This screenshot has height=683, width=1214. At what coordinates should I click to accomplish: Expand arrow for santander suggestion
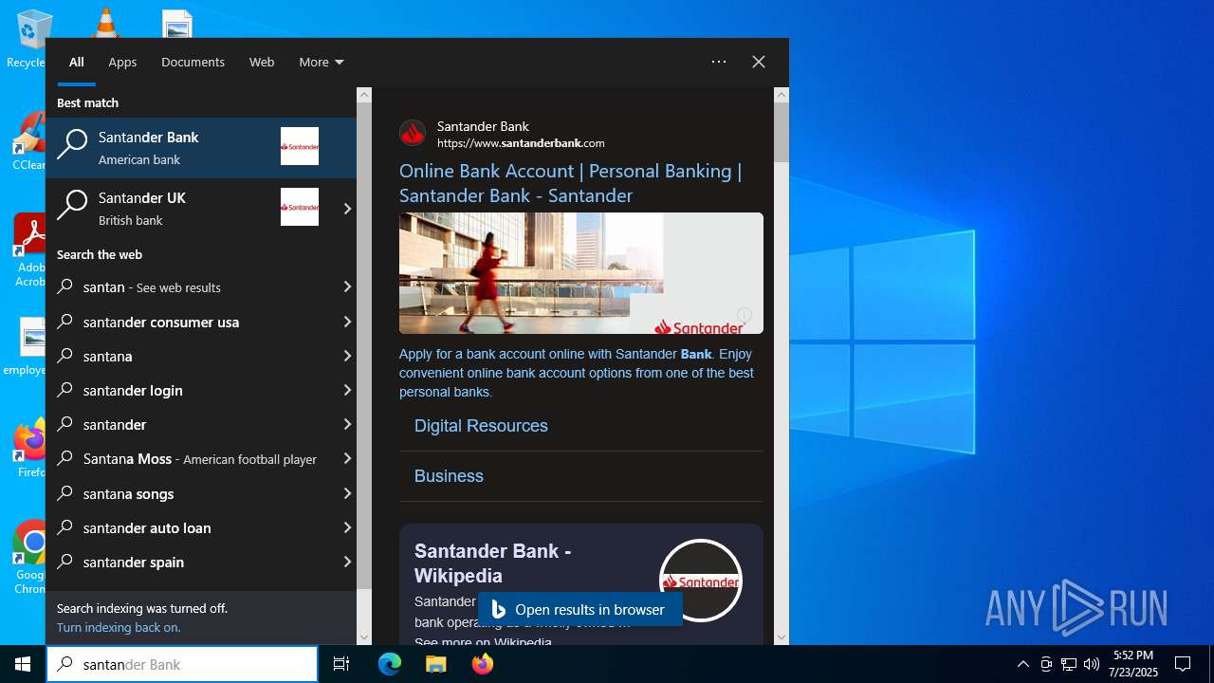coord(347,424)
